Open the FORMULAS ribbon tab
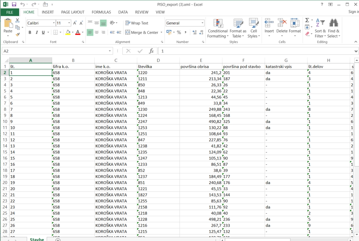This screenshot has height=241, width=359. click(x=101, y=12)
